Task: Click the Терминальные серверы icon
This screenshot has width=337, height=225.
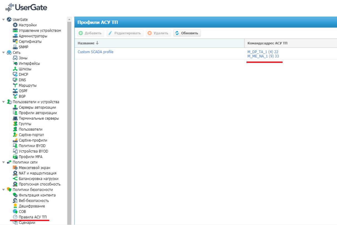Action: point(15,118)
